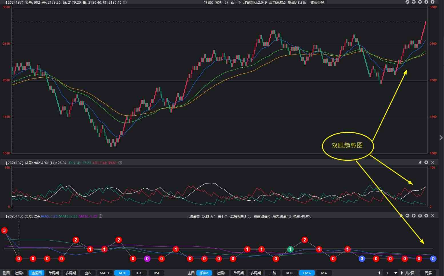Toggle the ADX indicator button
Image resolution: width=444 pixels, height=276 pixels.
click(122, 273)
